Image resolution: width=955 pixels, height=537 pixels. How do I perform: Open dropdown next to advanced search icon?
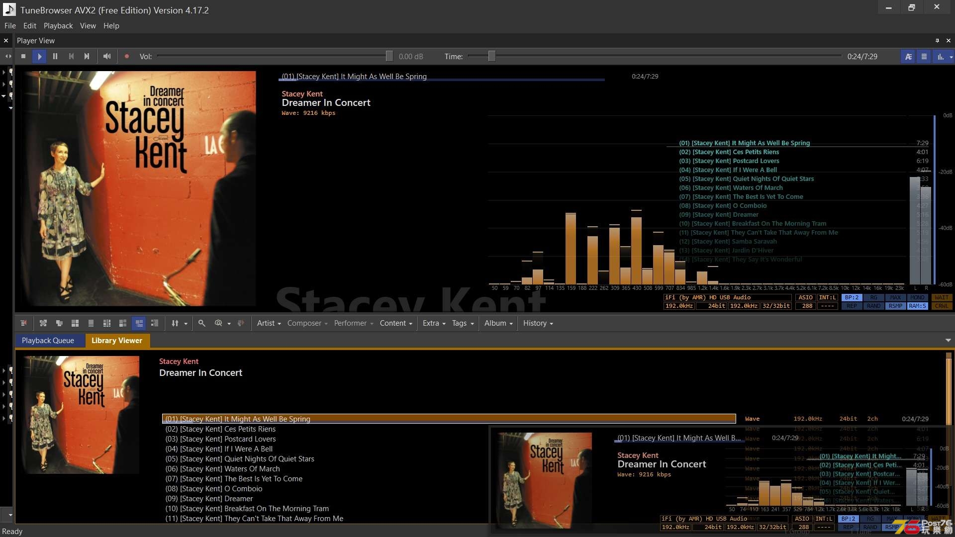pos(229,324)
